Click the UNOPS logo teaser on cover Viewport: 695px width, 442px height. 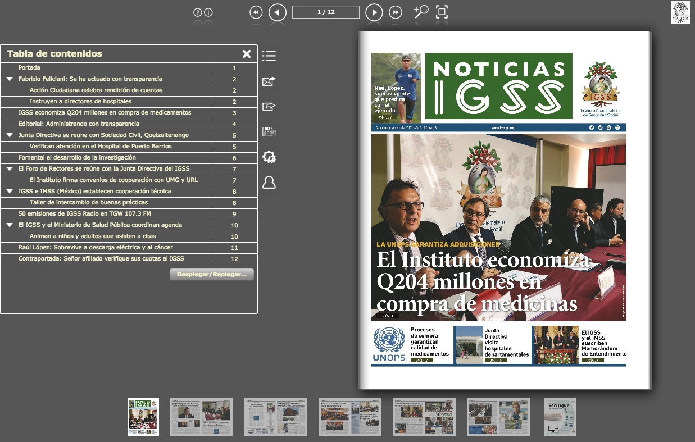point(389,344)
